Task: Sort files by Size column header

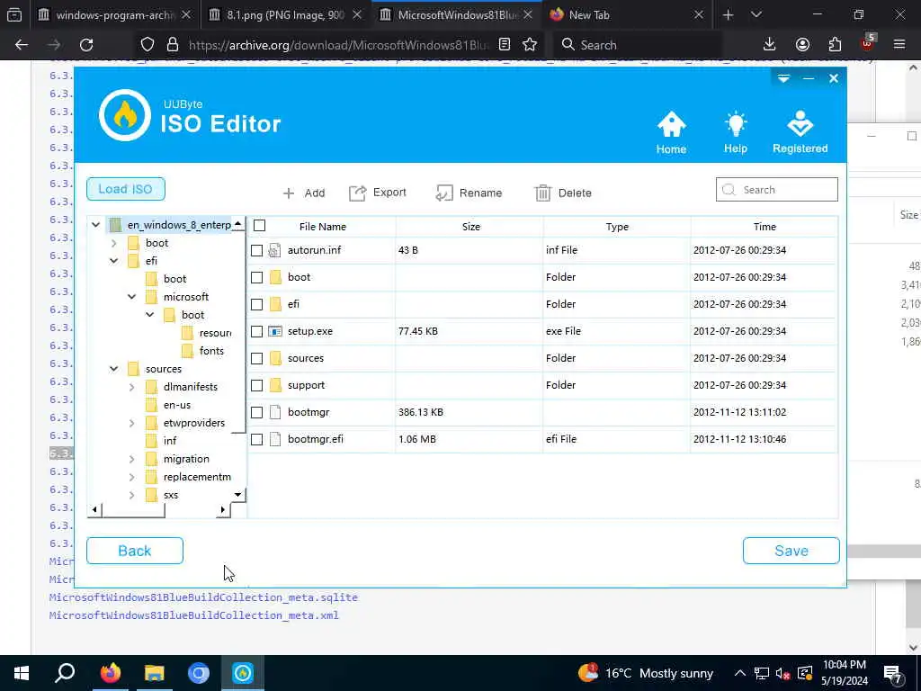Action: coord(470,226)
